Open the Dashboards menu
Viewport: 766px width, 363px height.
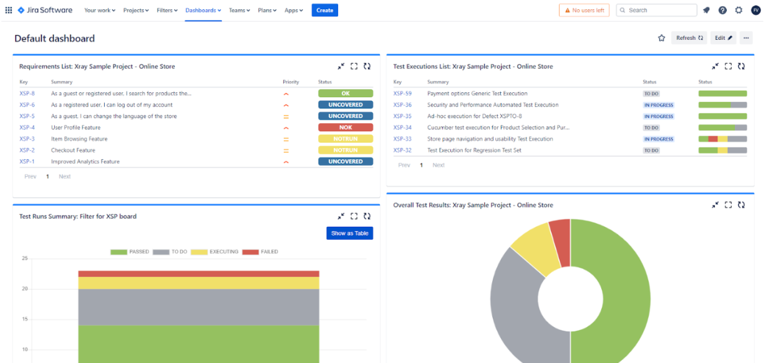pos(203,10)
